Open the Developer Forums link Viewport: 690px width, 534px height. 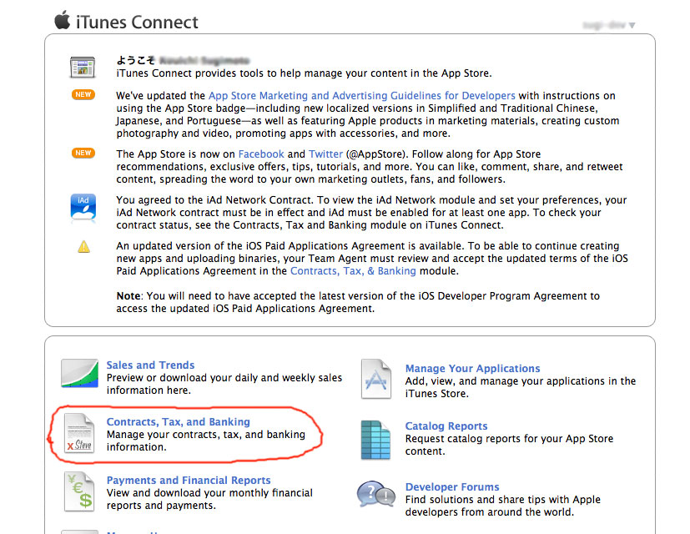[x=451, y=487]
